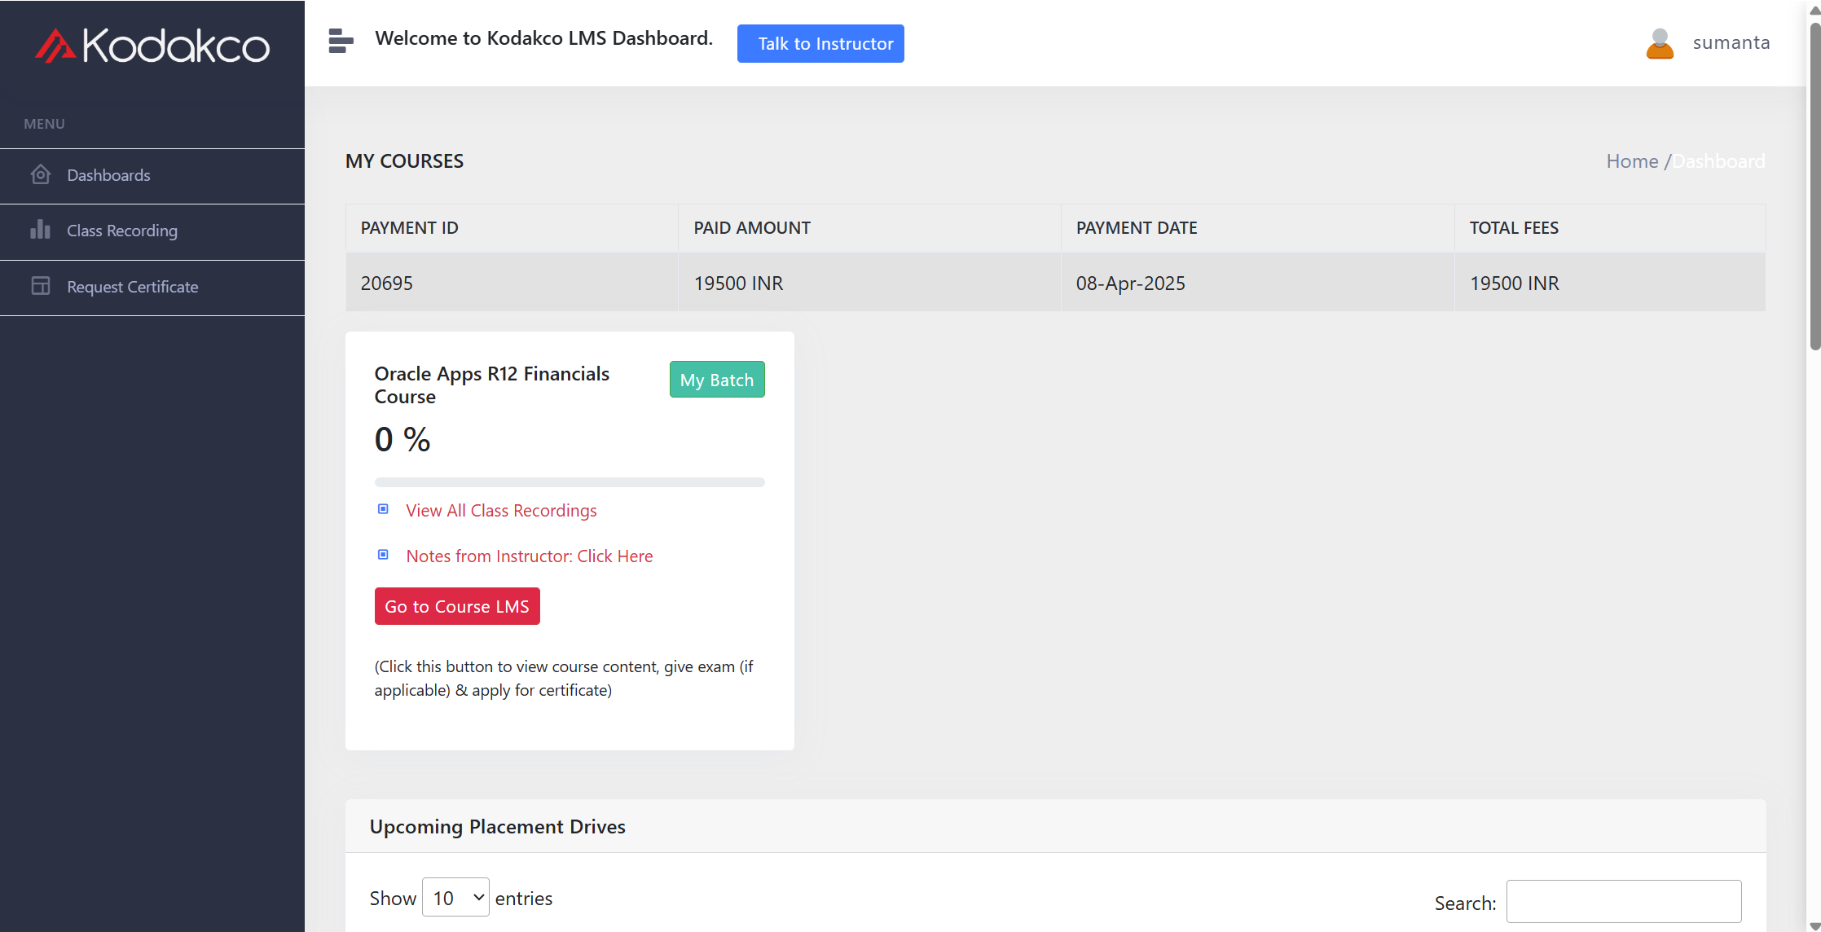The image size is (1821, 932).
Task: Click the course progress bar
Action: pyautogui.click(x=569, y=482)
